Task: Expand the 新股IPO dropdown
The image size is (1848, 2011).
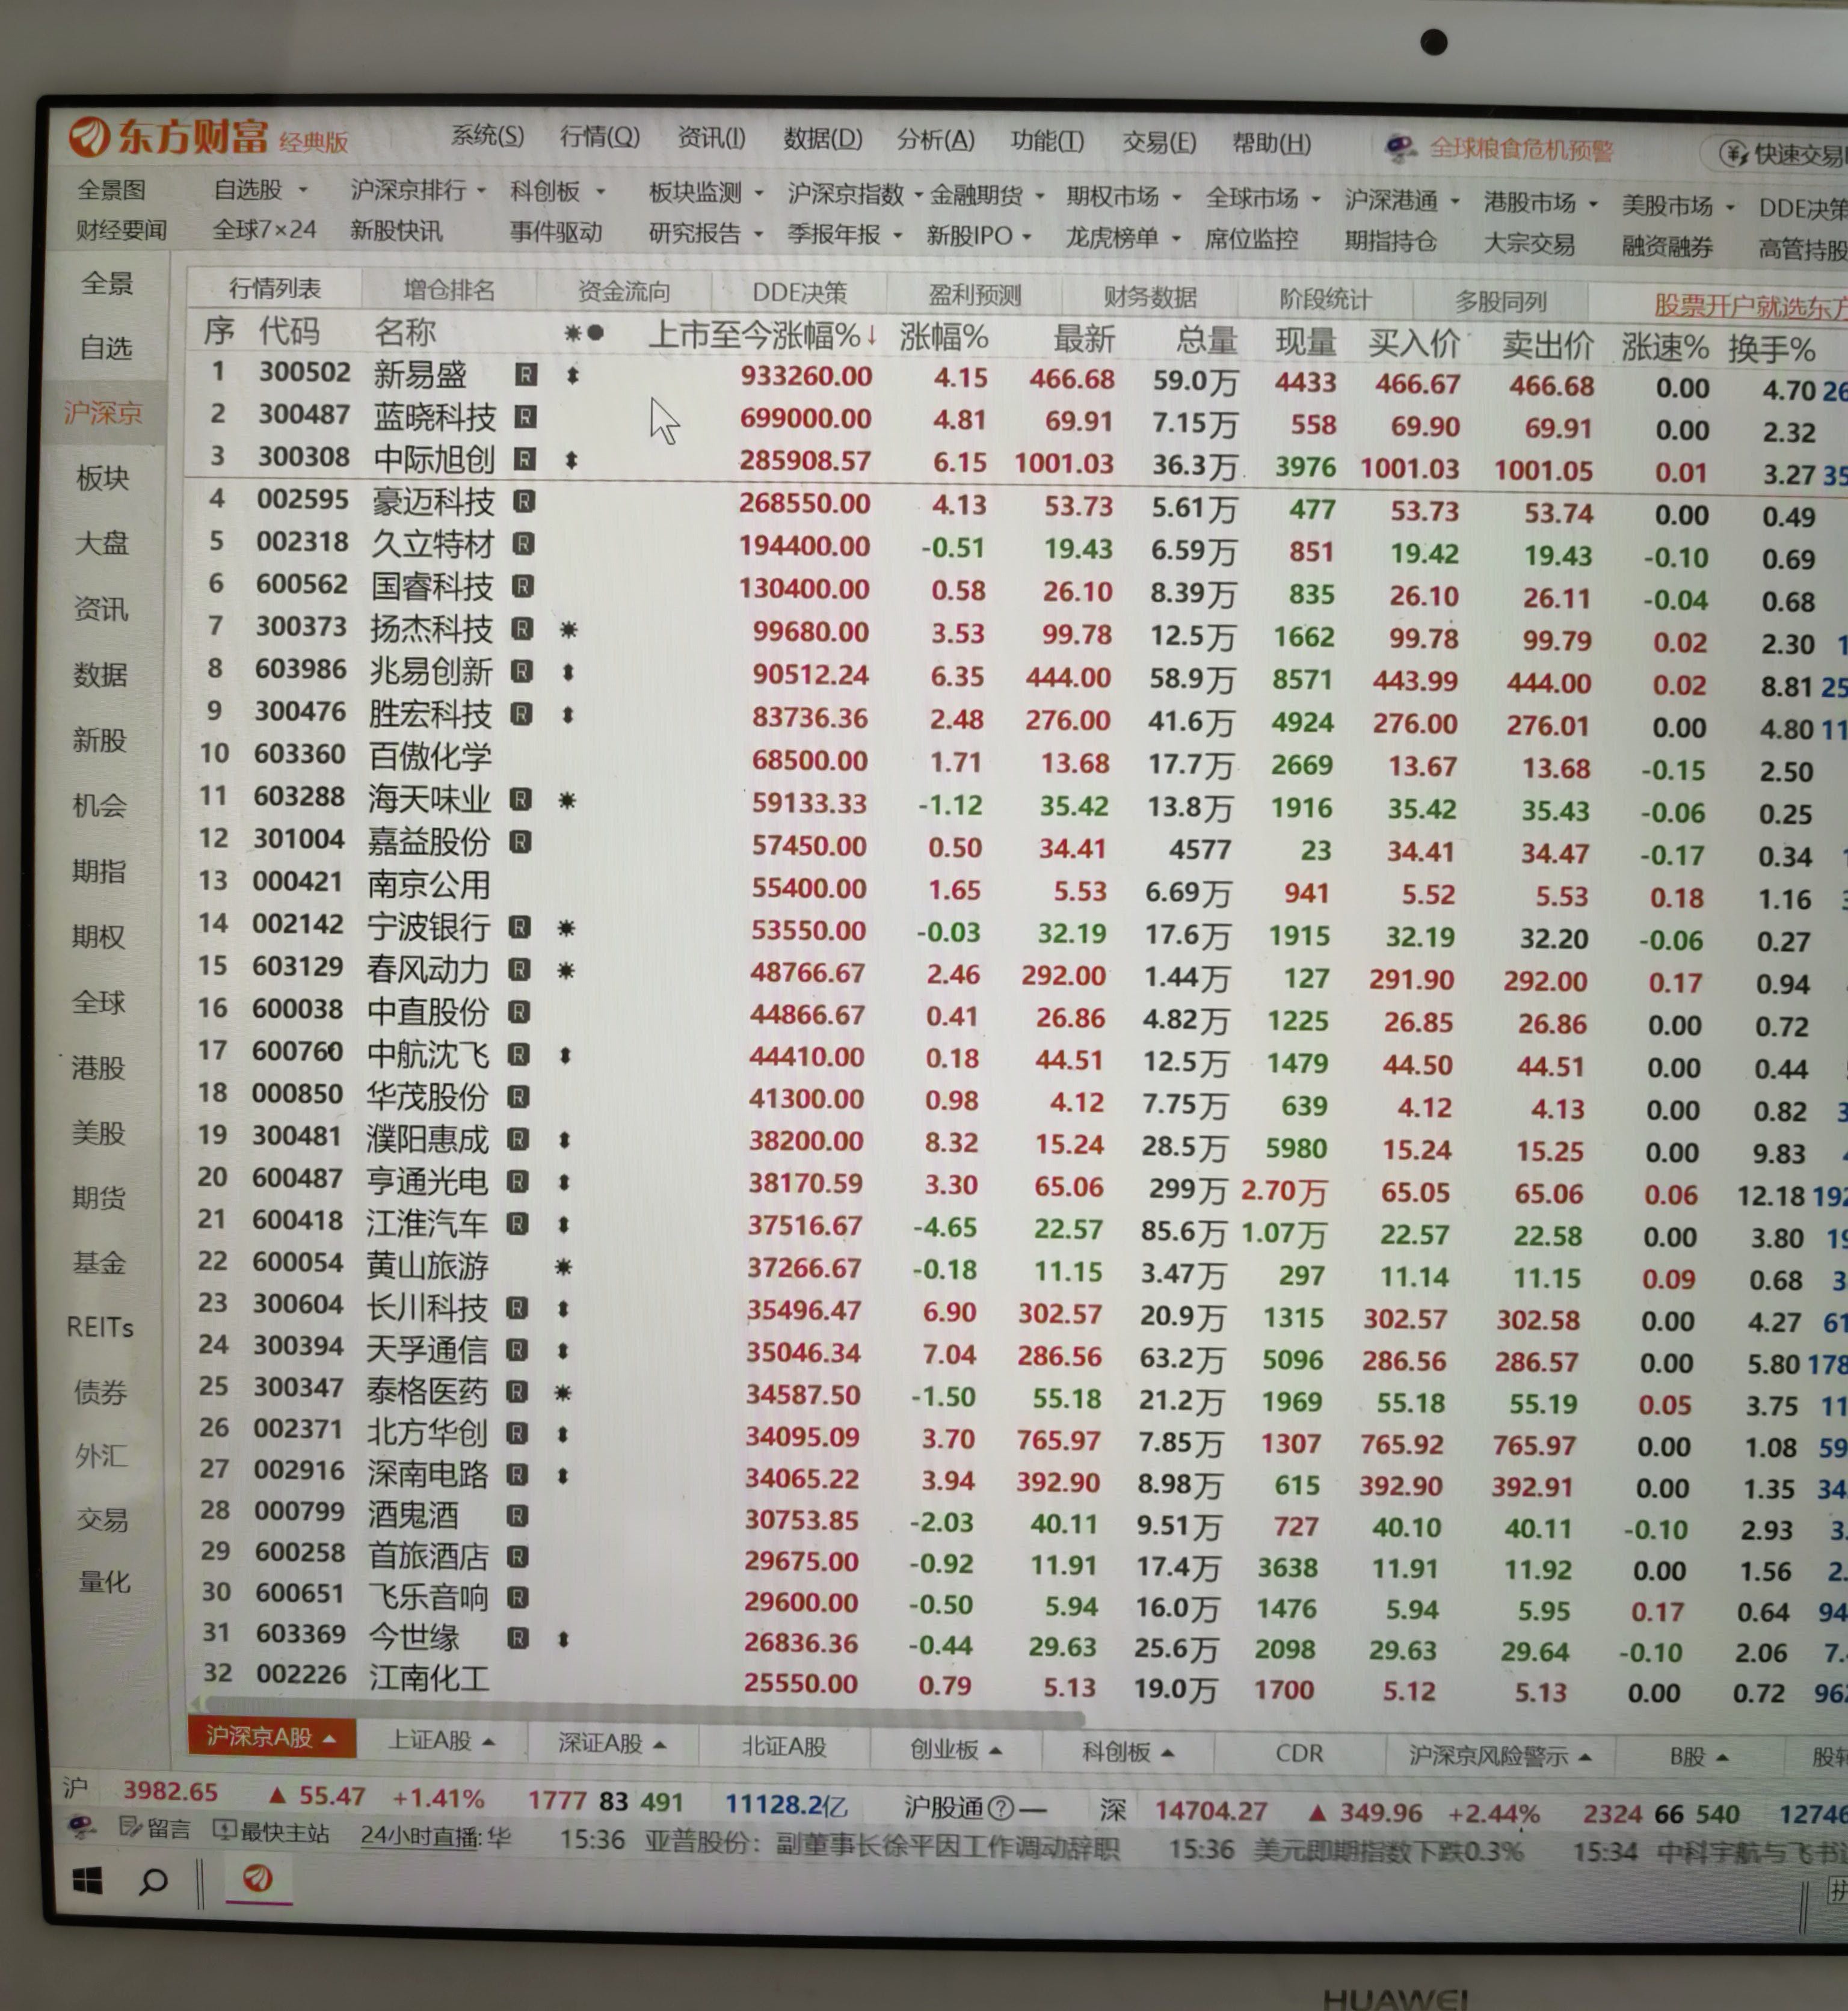Action: [x=1027, y=237]
